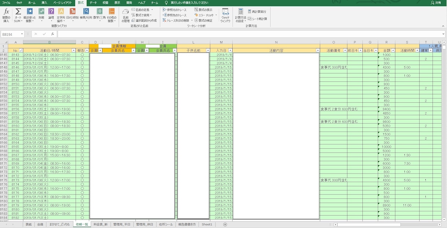Expand the 金額 column filter arrow
The image size is (447, 228).
(x=393, y=50)
